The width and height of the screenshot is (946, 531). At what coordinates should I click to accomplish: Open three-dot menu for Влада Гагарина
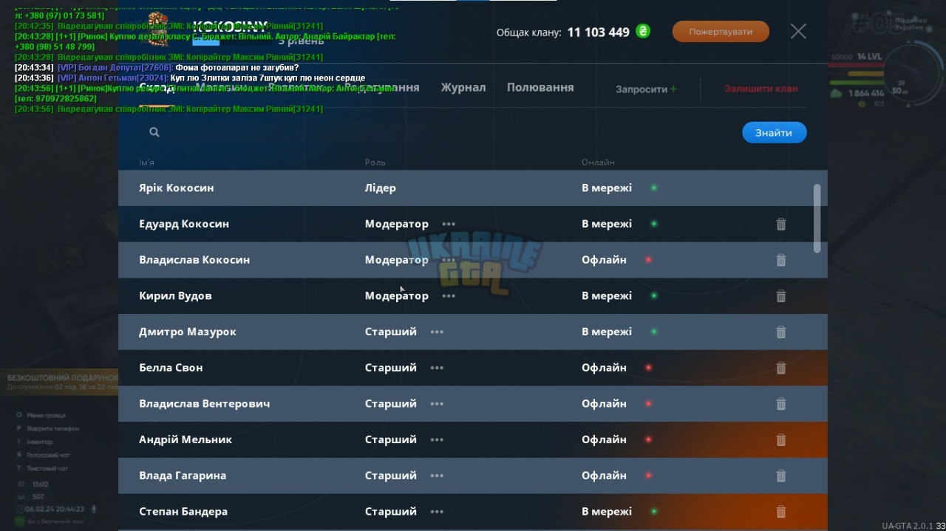[x=437, y=476]
